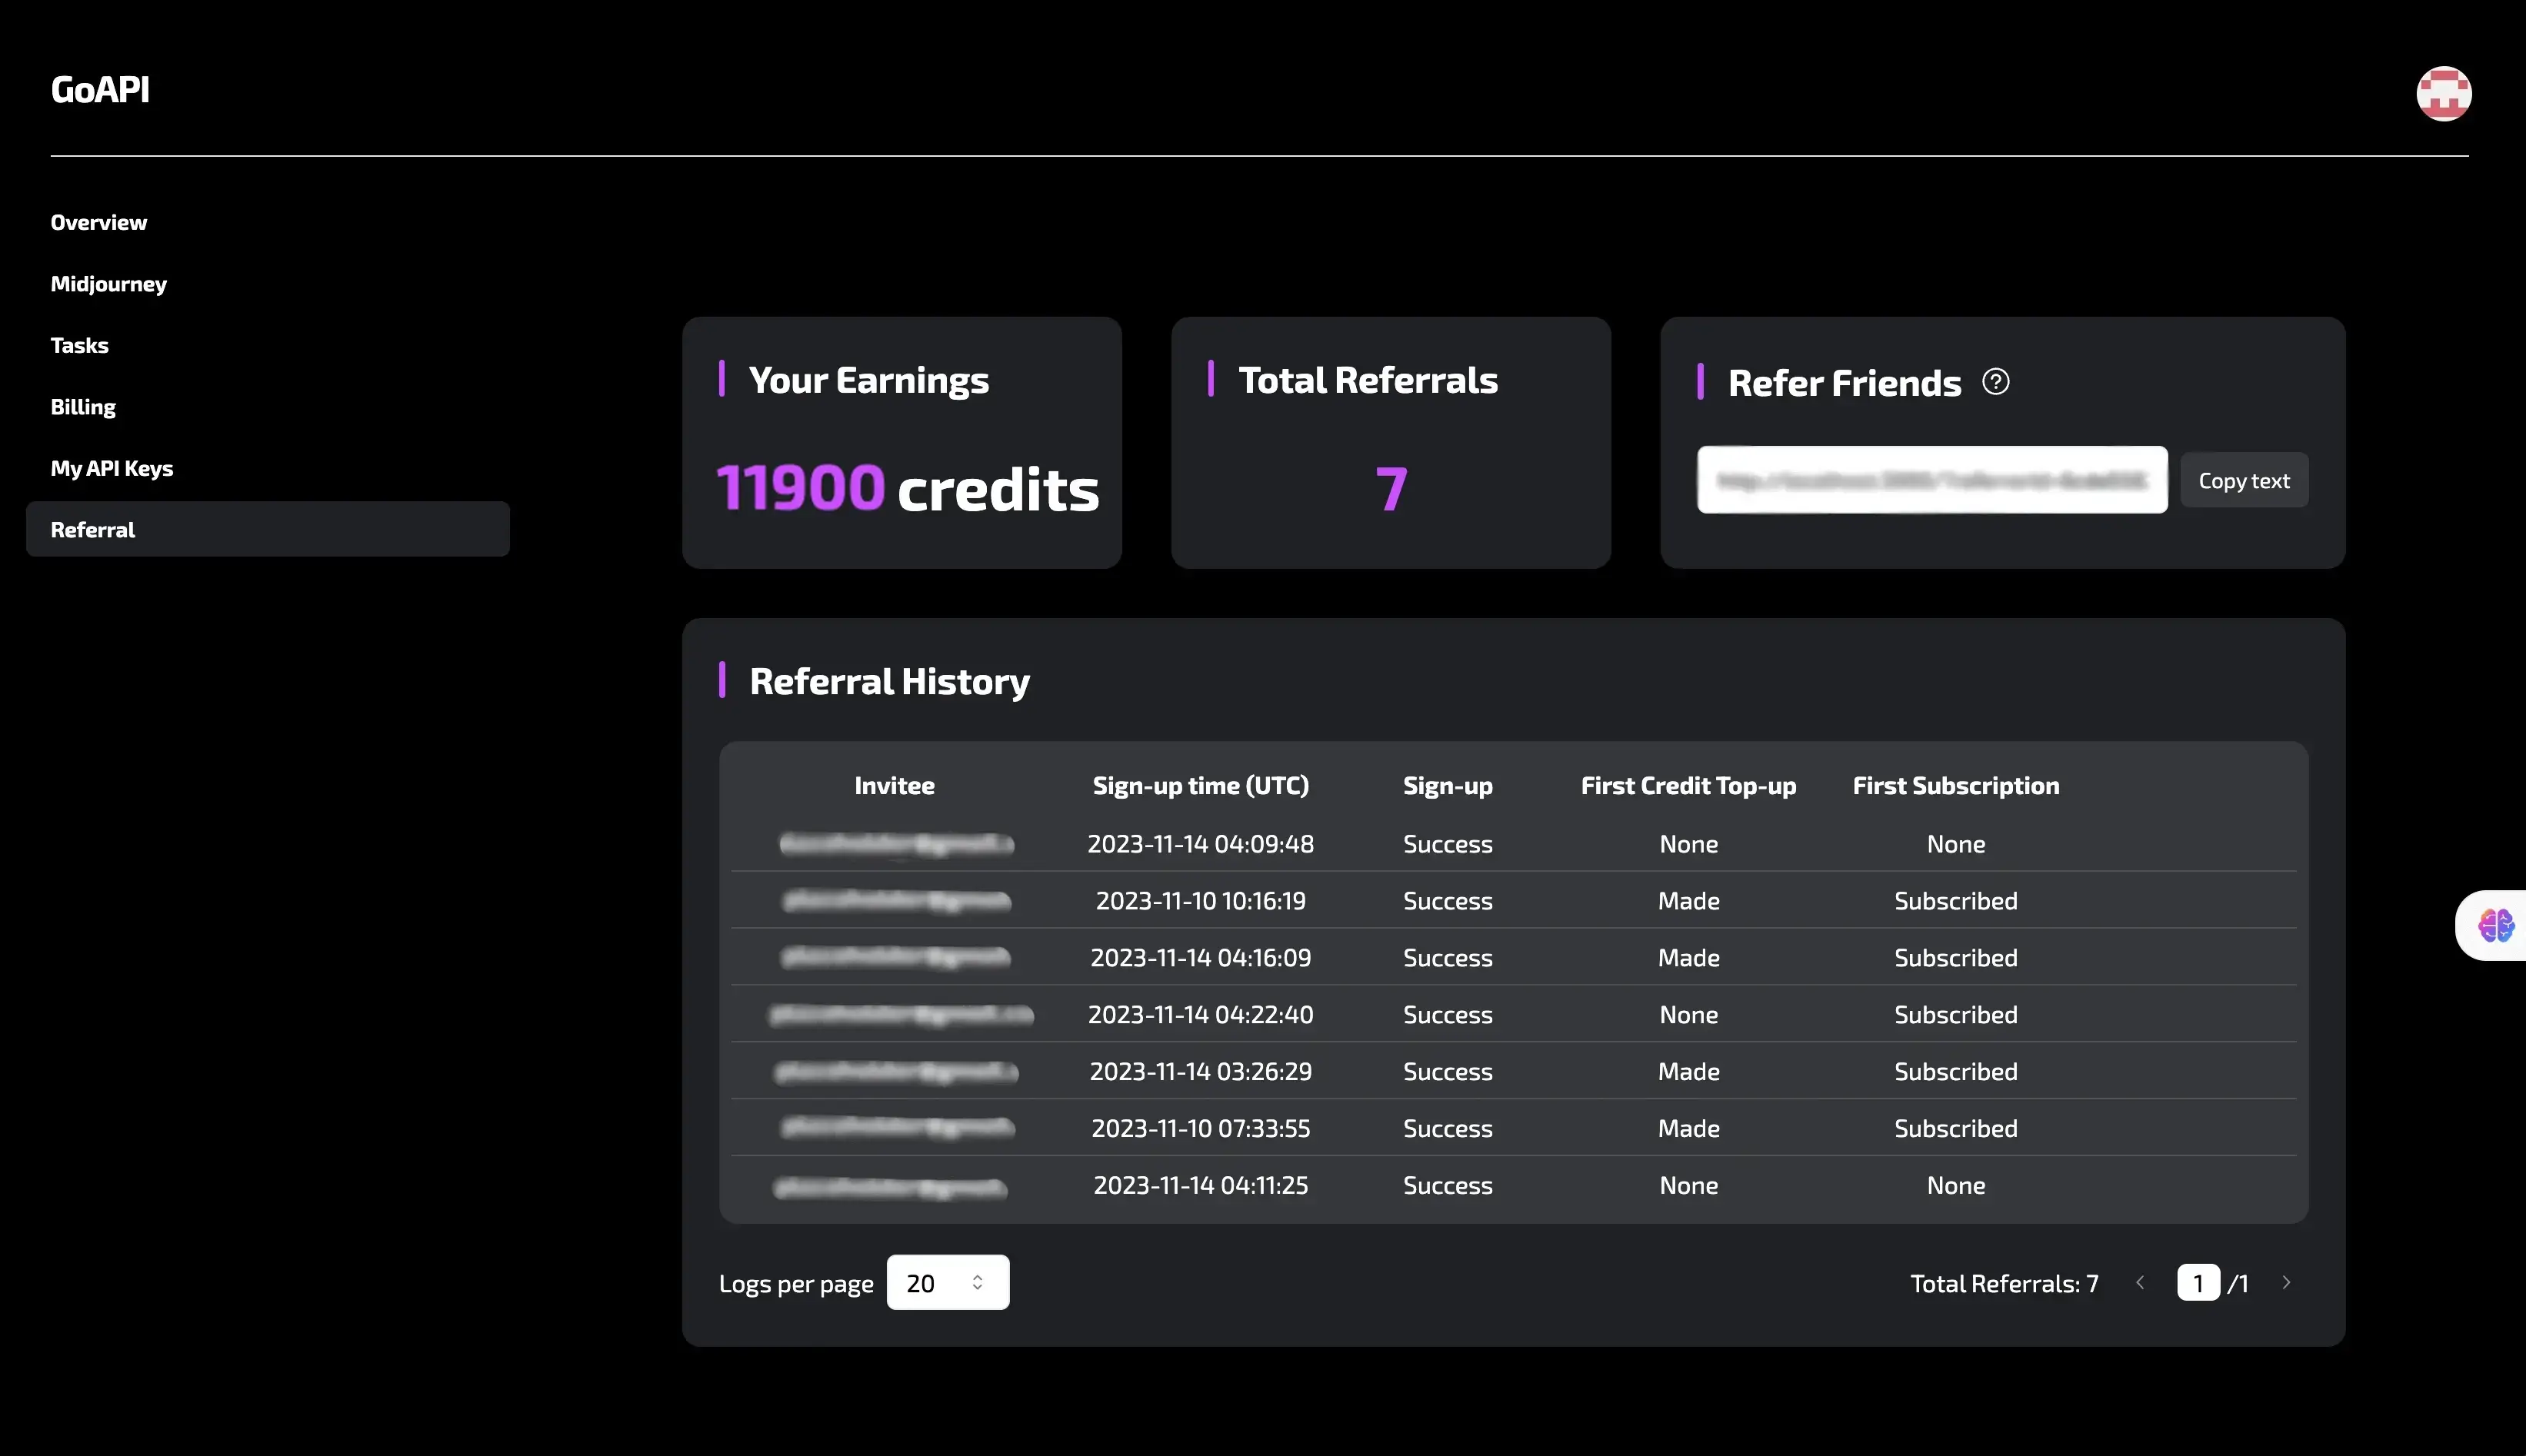Image resolution: width=2526 pixels, height=1456 pixels.
Task: Open the Midjourney sidebar item
Action: click(x=108, y=284)
